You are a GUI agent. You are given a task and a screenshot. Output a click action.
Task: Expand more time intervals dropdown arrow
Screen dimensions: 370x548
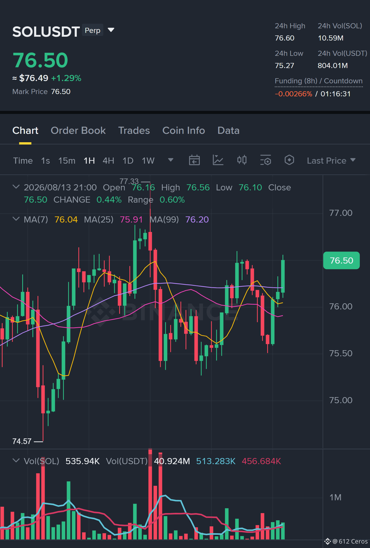click(x=171, y=160)
